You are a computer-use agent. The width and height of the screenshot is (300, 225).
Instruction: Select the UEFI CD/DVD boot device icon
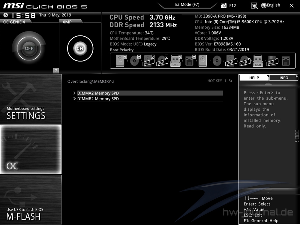pyautogui.click(x=135, y=61)
